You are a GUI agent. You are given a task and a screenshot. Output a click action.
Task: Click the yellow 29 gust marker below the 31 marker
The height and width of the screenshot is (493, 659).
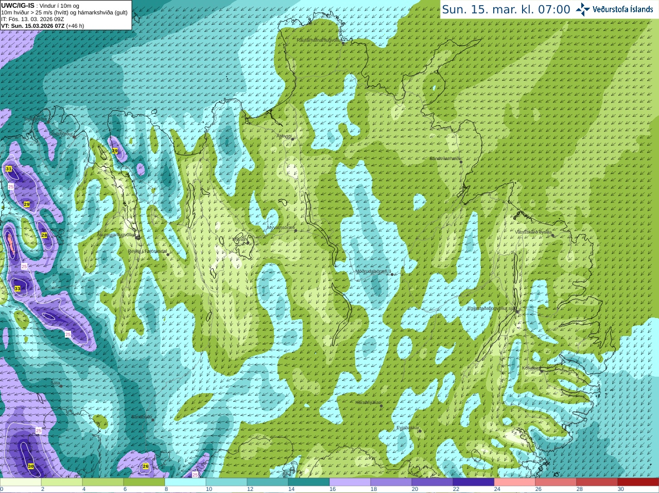[x=27, y=204]
